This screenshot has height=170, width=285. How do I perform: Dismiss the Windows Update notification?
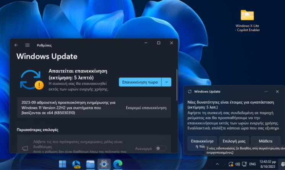(x=277, y=91)
